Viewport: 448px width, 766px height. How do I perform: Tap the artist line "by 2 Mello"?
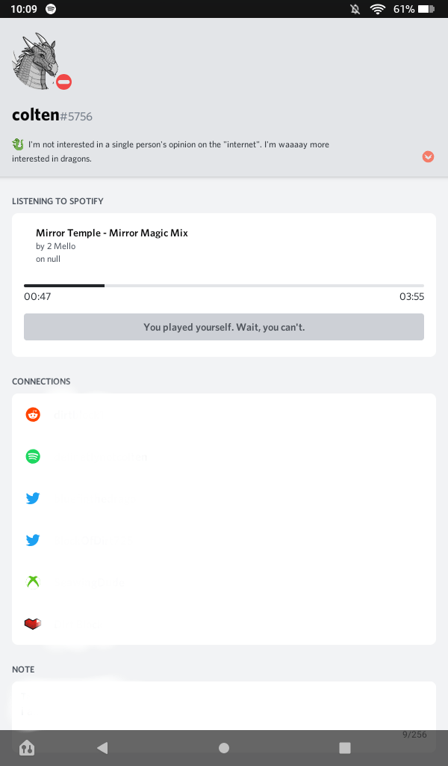click(56, 246)
